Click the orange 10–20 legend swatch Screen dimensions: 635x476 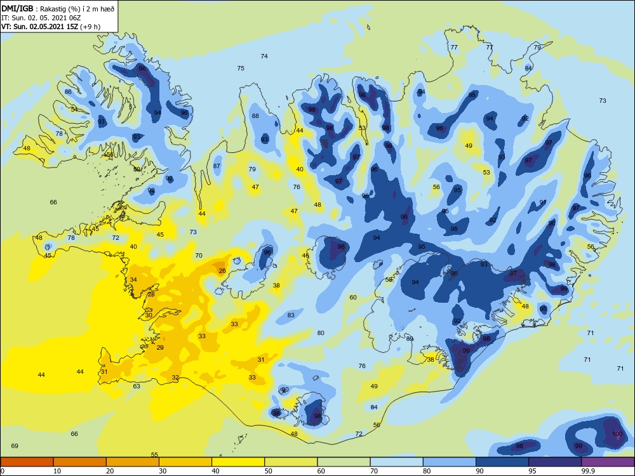(80, 462)
